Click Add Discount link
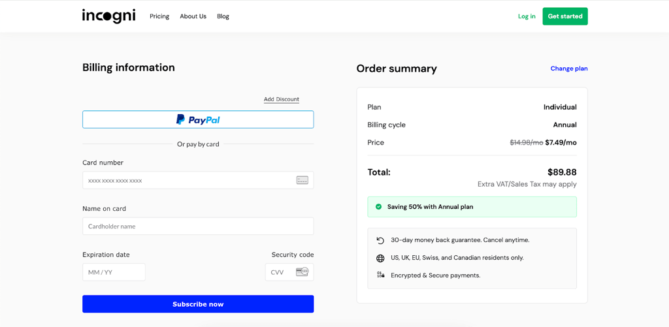This screenshot has height=327, width=669. [x=281, y=99]
